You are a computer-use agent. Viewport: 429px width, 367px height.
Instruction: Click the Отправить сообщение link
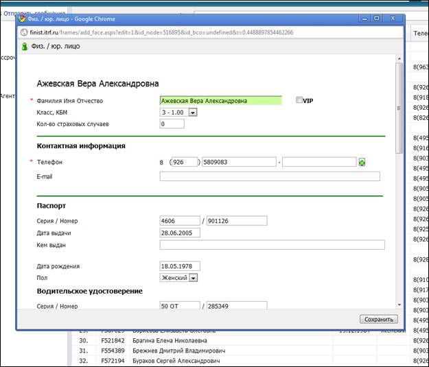click(34, 13)
